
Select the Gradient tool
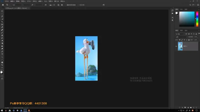2,43
